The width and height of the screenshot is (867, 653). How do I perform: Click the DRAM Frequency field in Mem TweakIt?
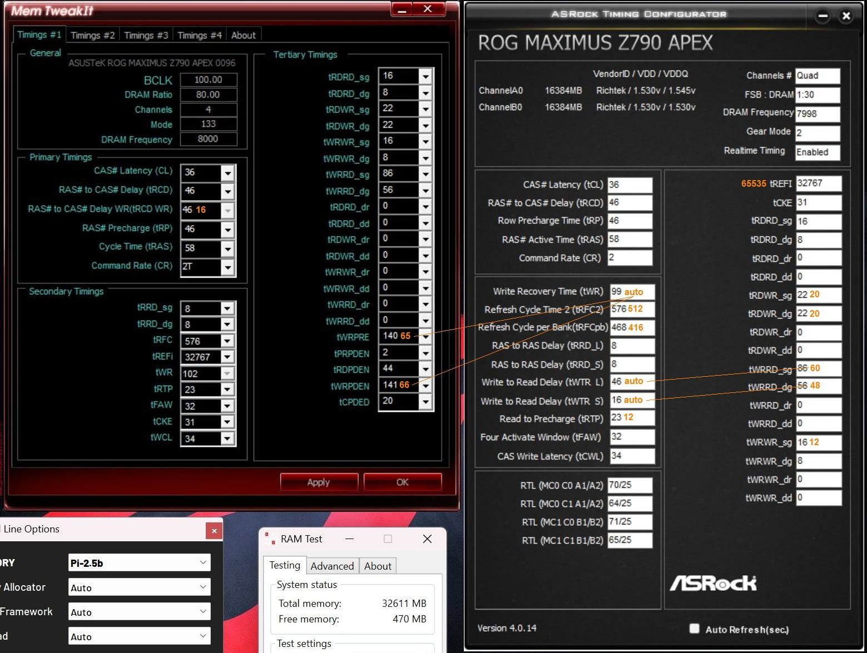click(x=208, y=139)
